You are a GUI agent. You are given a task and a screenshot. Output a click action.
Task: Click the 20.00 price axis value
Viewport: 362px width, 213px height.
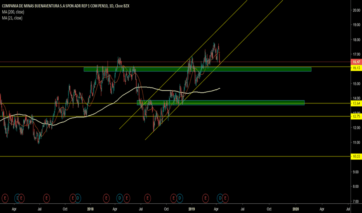(357, 10)
